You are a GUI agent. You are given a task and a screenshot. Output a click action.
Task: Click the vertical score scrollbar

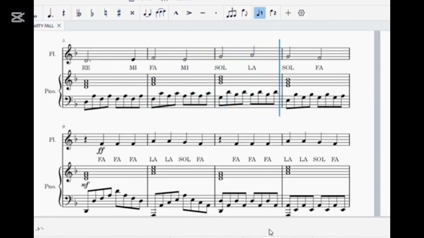(377, 123)
